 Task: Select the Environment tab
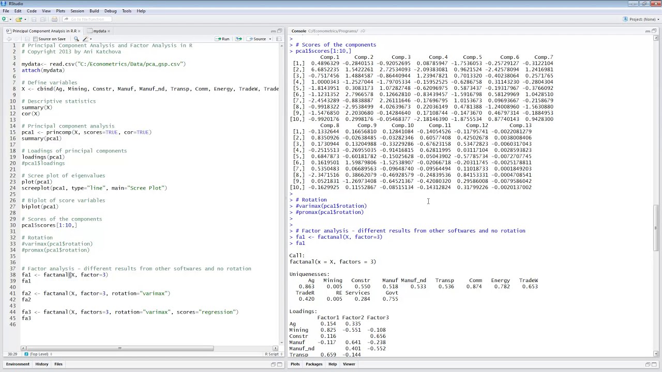[x=18, y=364]
